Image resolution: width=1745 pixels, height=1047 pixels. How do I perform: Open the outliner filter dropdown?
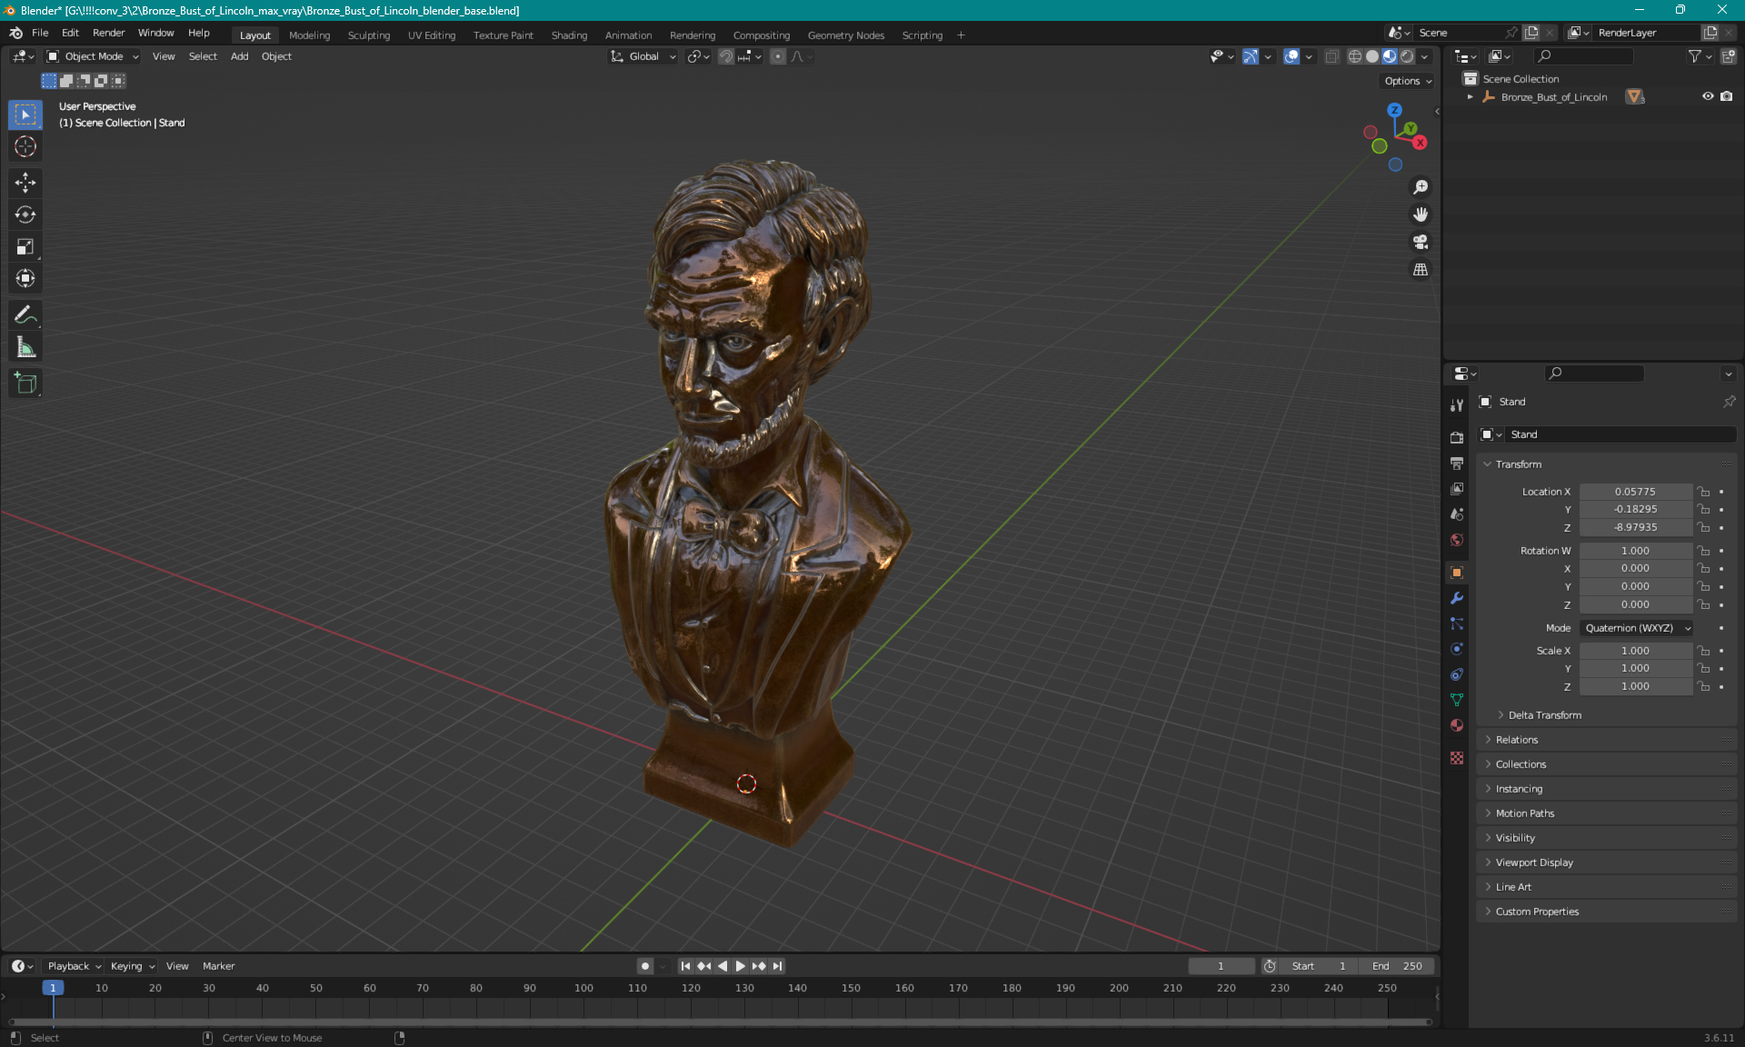(x=1700, y=56)
